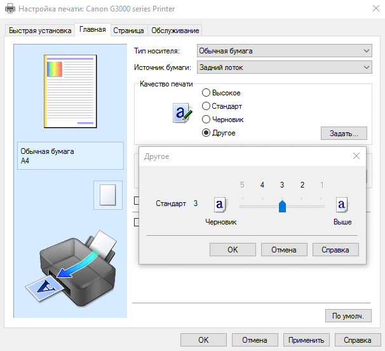Click the draft quality 'a' icon by Черновик
The width and height of the screenshot is (385, 351).
coord(220,205)
